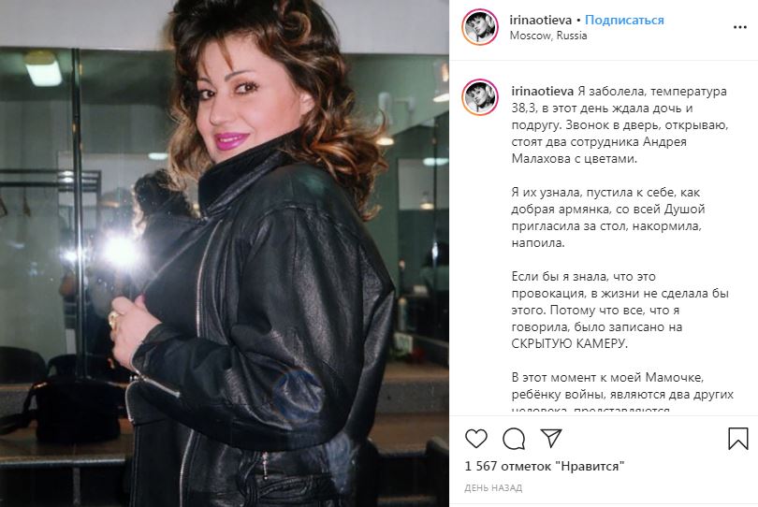This screenshot has height=507, width=758.
Task: Click the caption paragraph starting В этот момент
Action: [x=622, y=390]
